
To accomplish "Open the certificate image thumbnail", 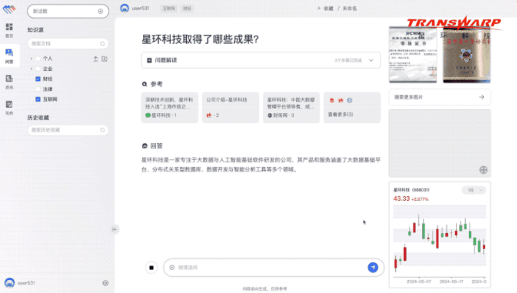I will tap(413, 54).
